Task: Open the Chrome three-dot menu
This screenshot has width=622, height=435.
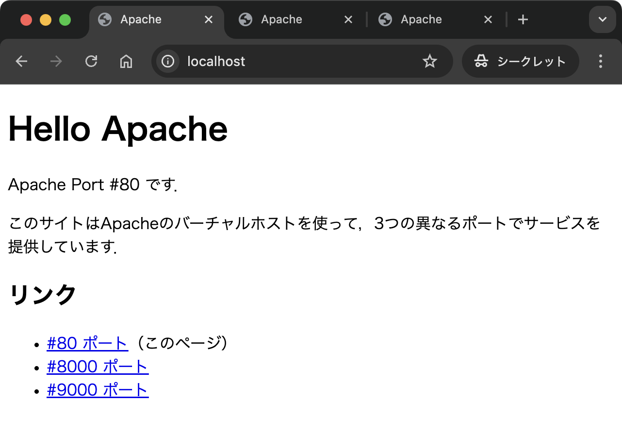Action: (x=601, y=61)
